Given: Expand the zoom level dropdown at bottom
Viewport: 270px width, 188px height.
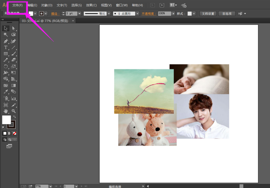Looking at the screenshot, I should [x=51, y=186].
